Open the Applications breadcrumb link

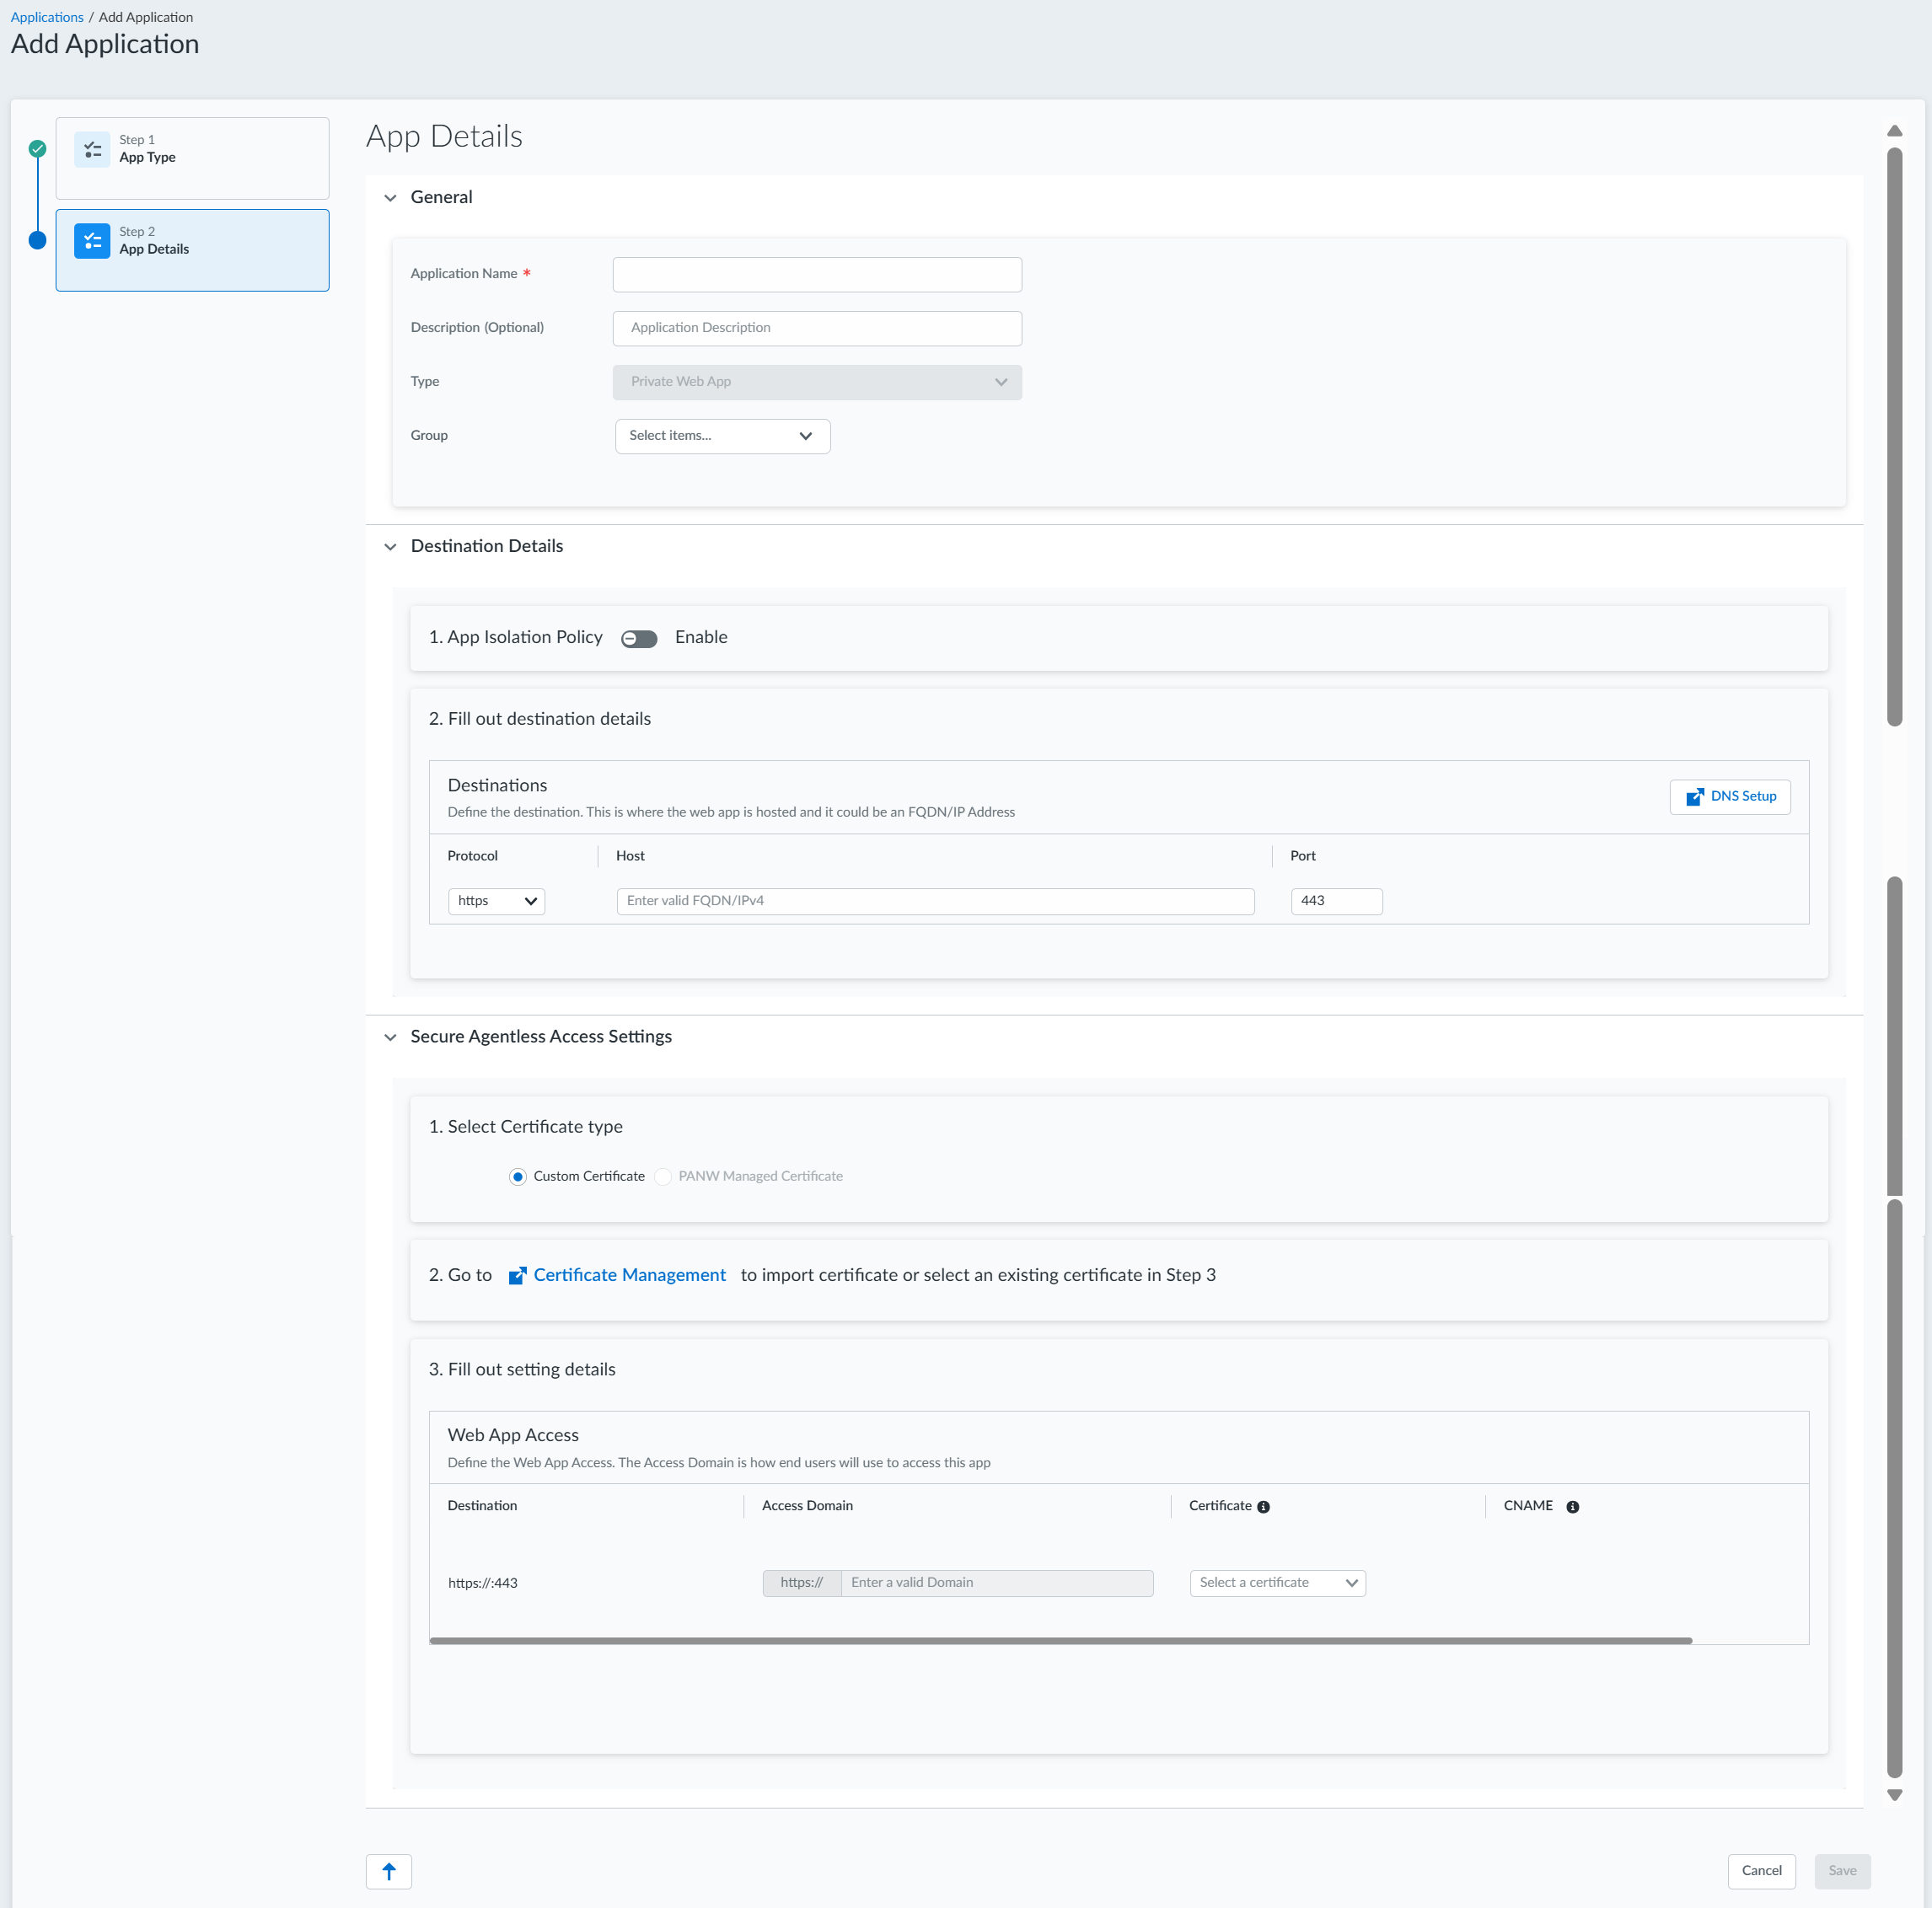[47, 17]
